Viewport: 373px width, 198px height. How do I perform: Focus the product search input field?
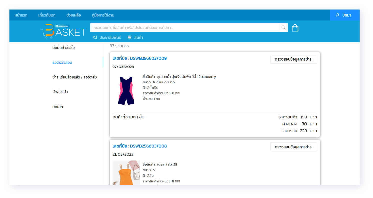tap(185, 28)
